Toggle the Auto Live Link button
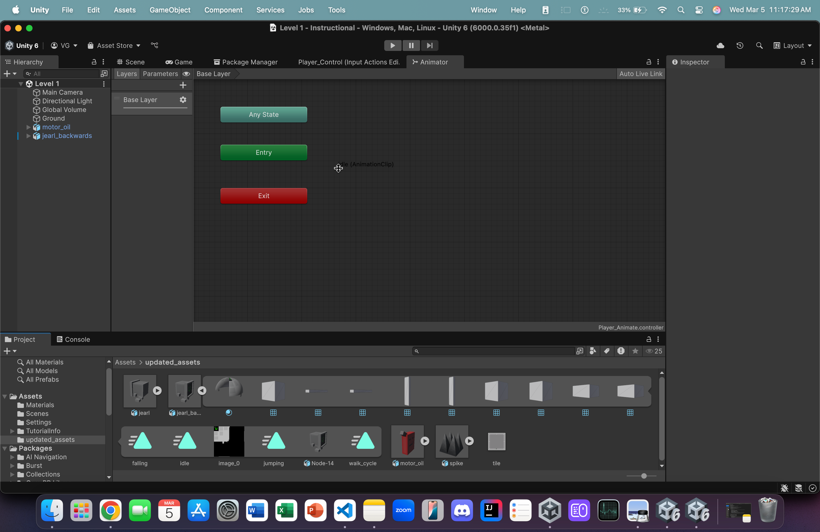The width and height of the screenshot is (820, 532). click(640, 74)
